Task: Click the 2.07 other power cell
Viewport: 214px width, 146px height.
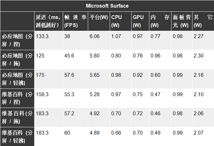Action: [x=198, y=133]
